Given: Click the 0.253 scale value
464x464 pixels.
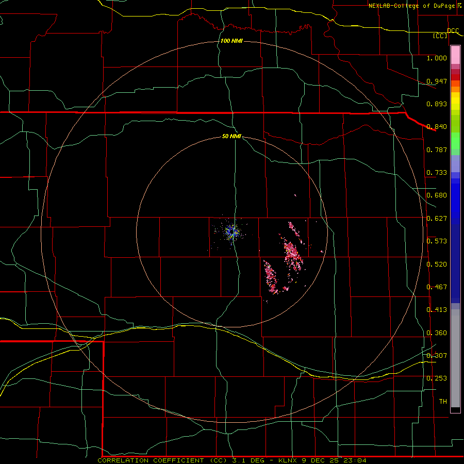Looking at the screenshot, I should [x=437, y=378].
